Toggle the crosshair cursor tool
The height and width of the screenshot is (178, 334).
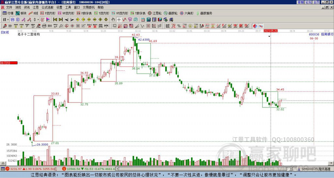(119, 19)
